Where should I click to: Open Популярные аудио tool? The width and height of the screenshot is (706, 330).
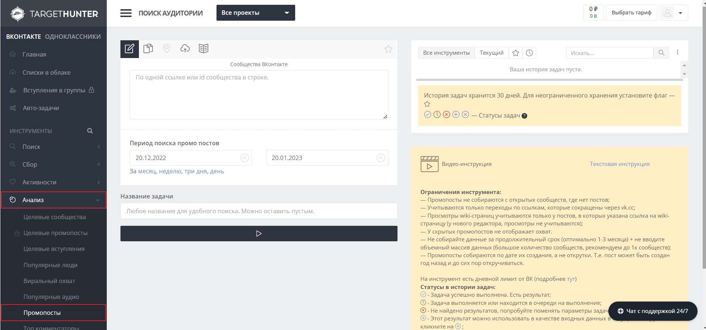coord(51,297)
